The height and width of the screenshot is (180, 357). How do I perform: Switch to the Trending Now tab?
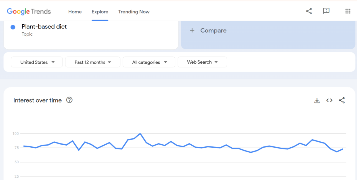coord(134,12)
